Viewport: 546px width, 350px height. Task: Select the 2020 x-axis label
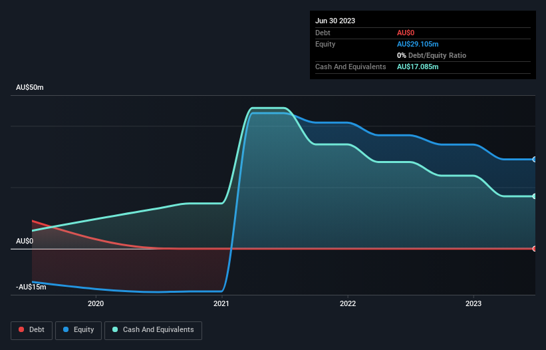[x=96, y=303]
